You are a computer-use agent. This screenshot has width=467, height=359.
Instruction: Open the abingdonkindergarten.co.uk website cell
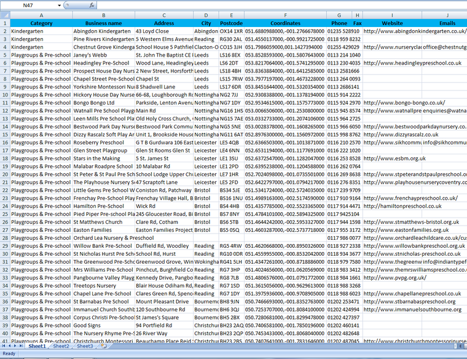[x=415, y=31]
